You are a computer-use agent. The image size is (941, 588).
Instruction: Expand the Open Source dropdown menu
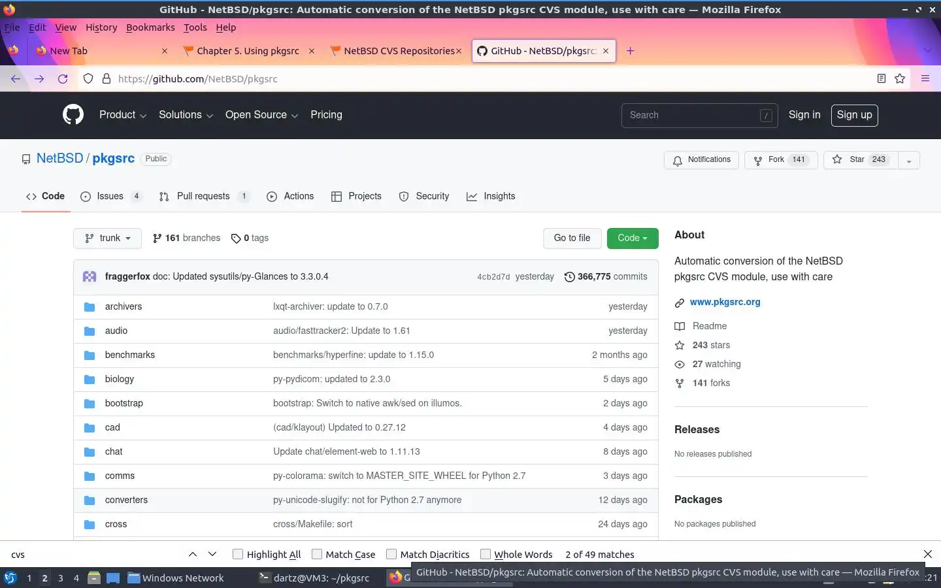tap(262, 114)
